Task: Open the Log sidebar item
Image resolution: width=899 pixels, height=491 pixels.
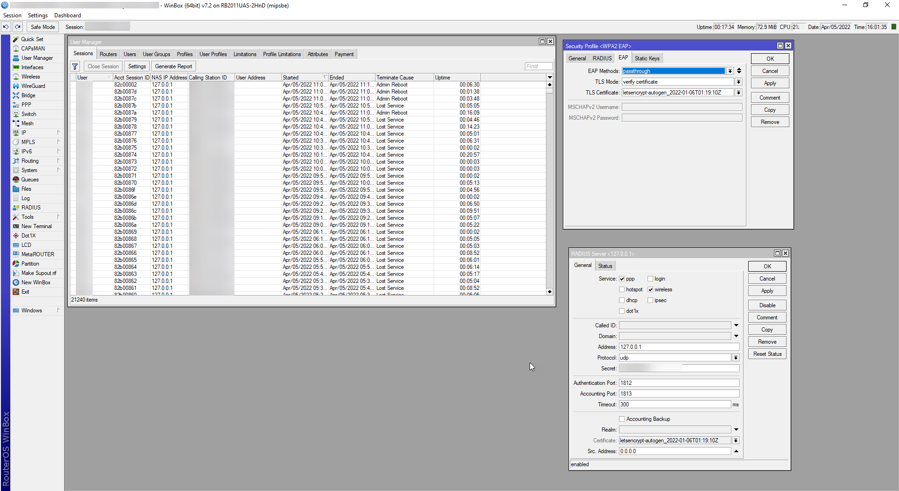Action: click(25, 198)
